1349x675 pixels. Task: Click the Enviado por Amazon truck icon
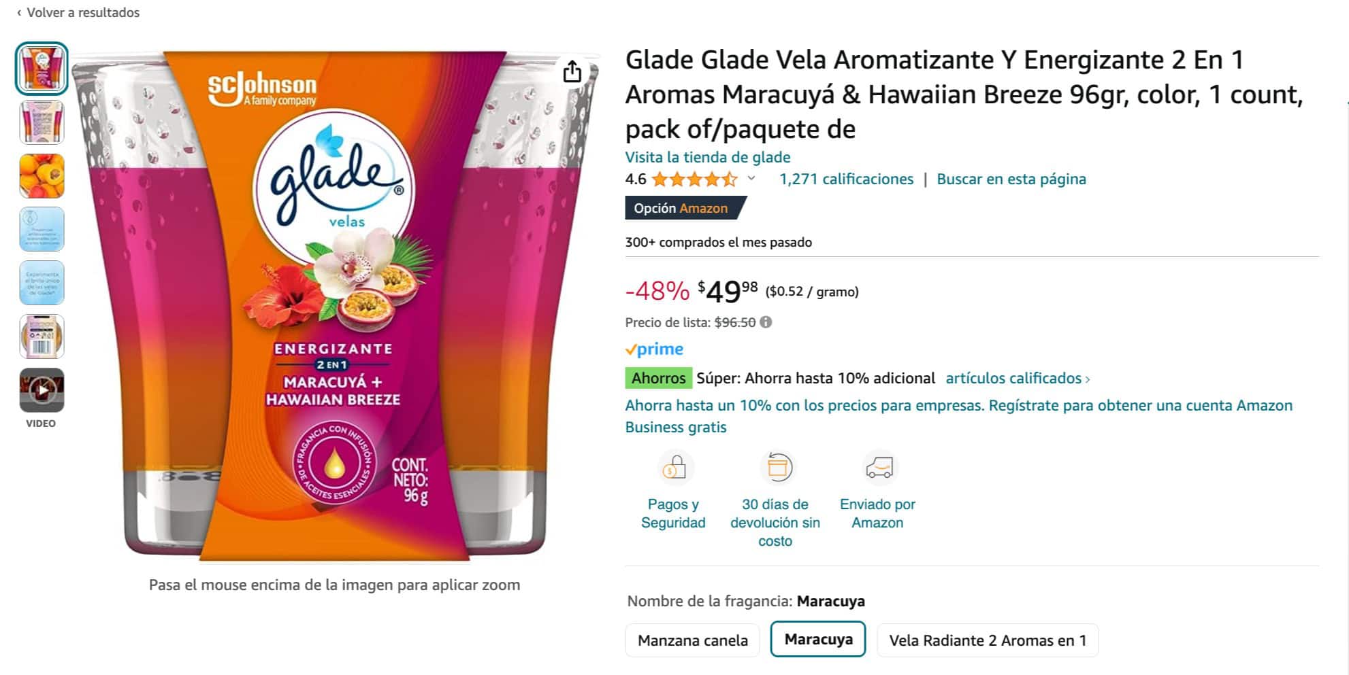point(879,468)
